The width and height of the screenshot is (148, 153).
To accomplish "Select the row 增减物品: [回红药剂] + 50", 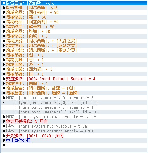I will pyautogui.click(x=74, y=12).
